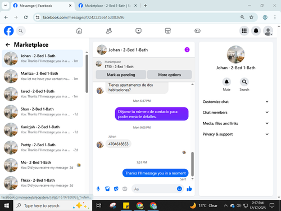Click the back arrow beside Marketplace heading

click(x=8, y=44)
